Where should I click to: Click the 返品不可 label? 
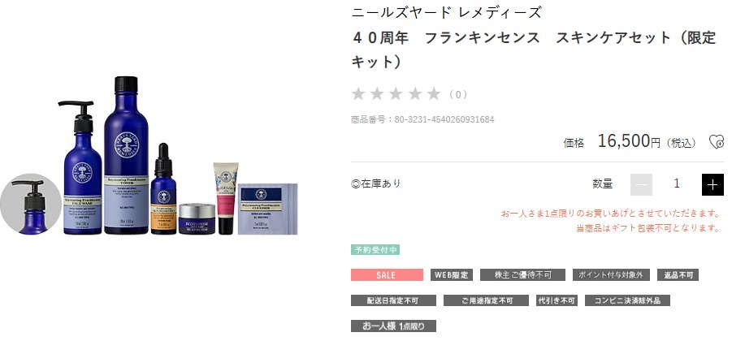[678, 275]
